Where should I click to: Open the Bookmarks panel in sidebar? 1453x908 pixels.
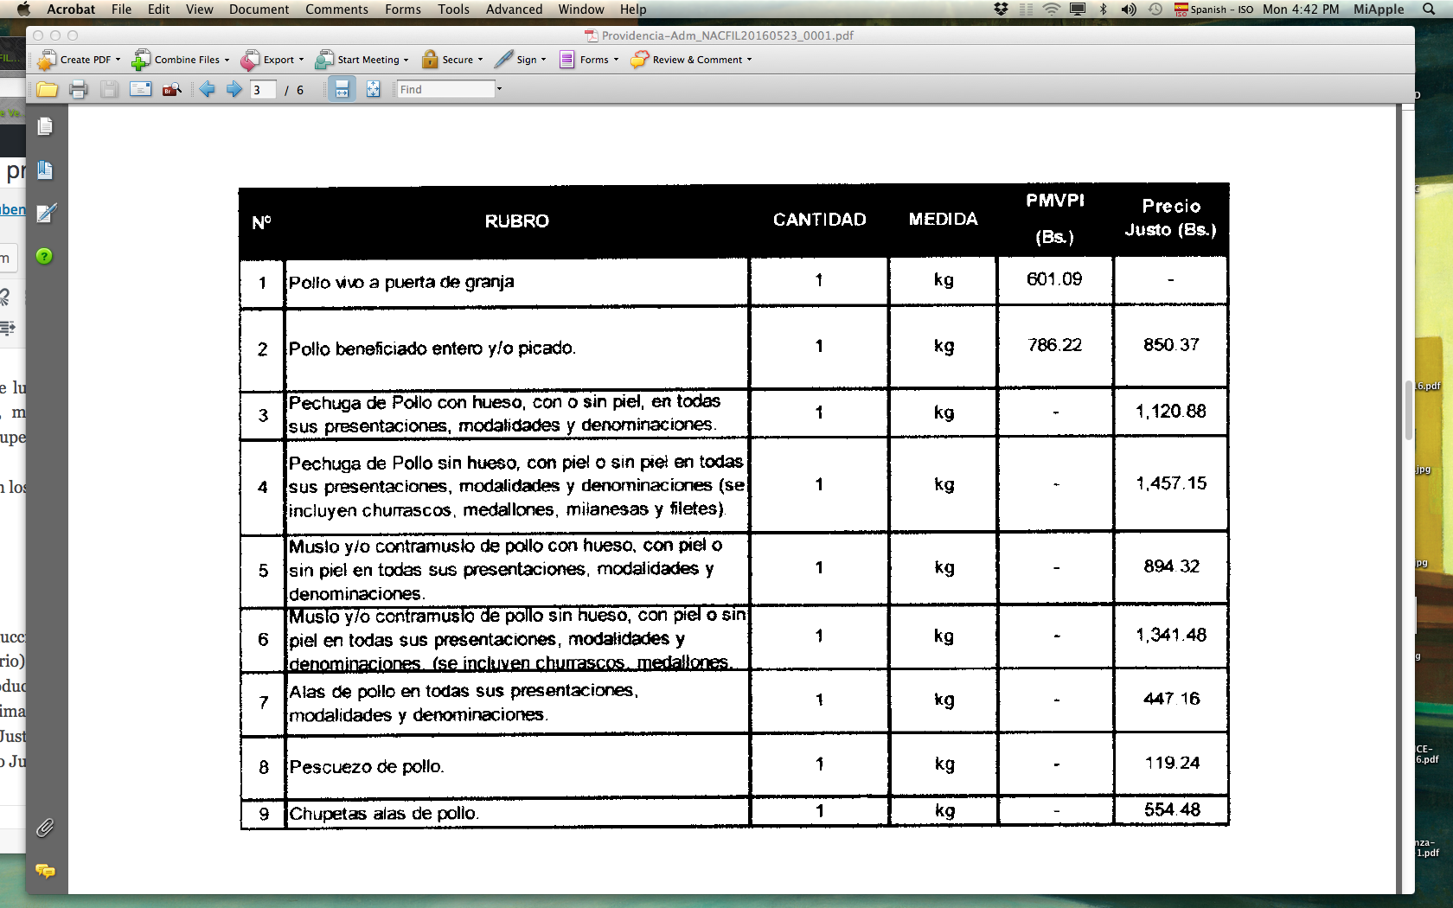pos(45,170)
